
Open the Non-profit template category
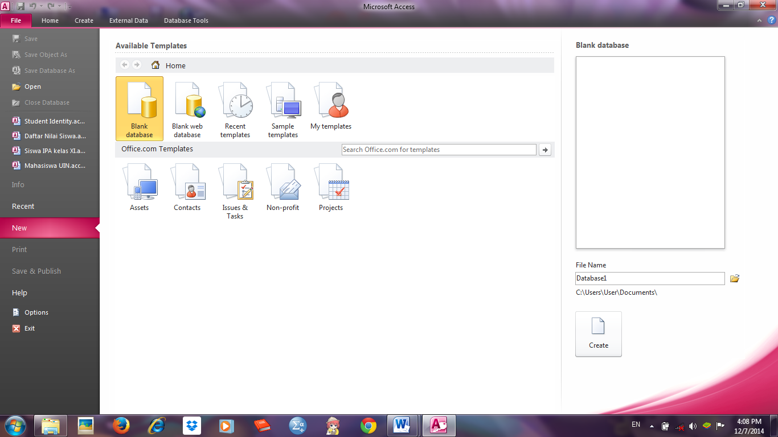click(x=283, y=188)
